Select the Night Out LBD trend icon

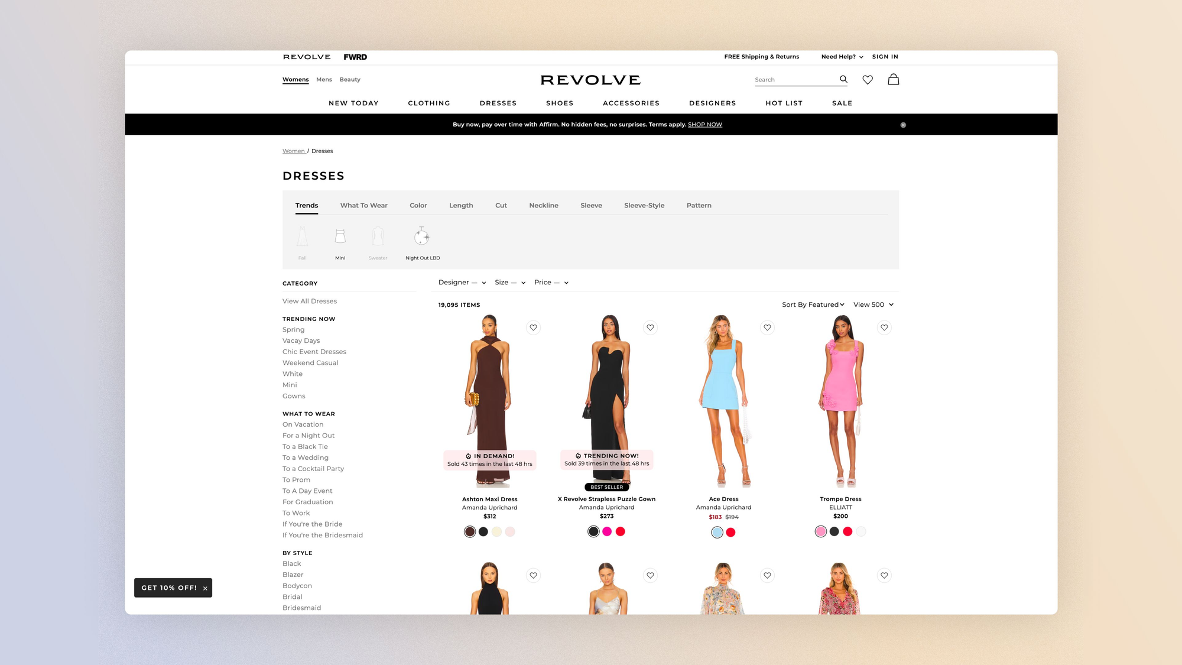[422, 238]
